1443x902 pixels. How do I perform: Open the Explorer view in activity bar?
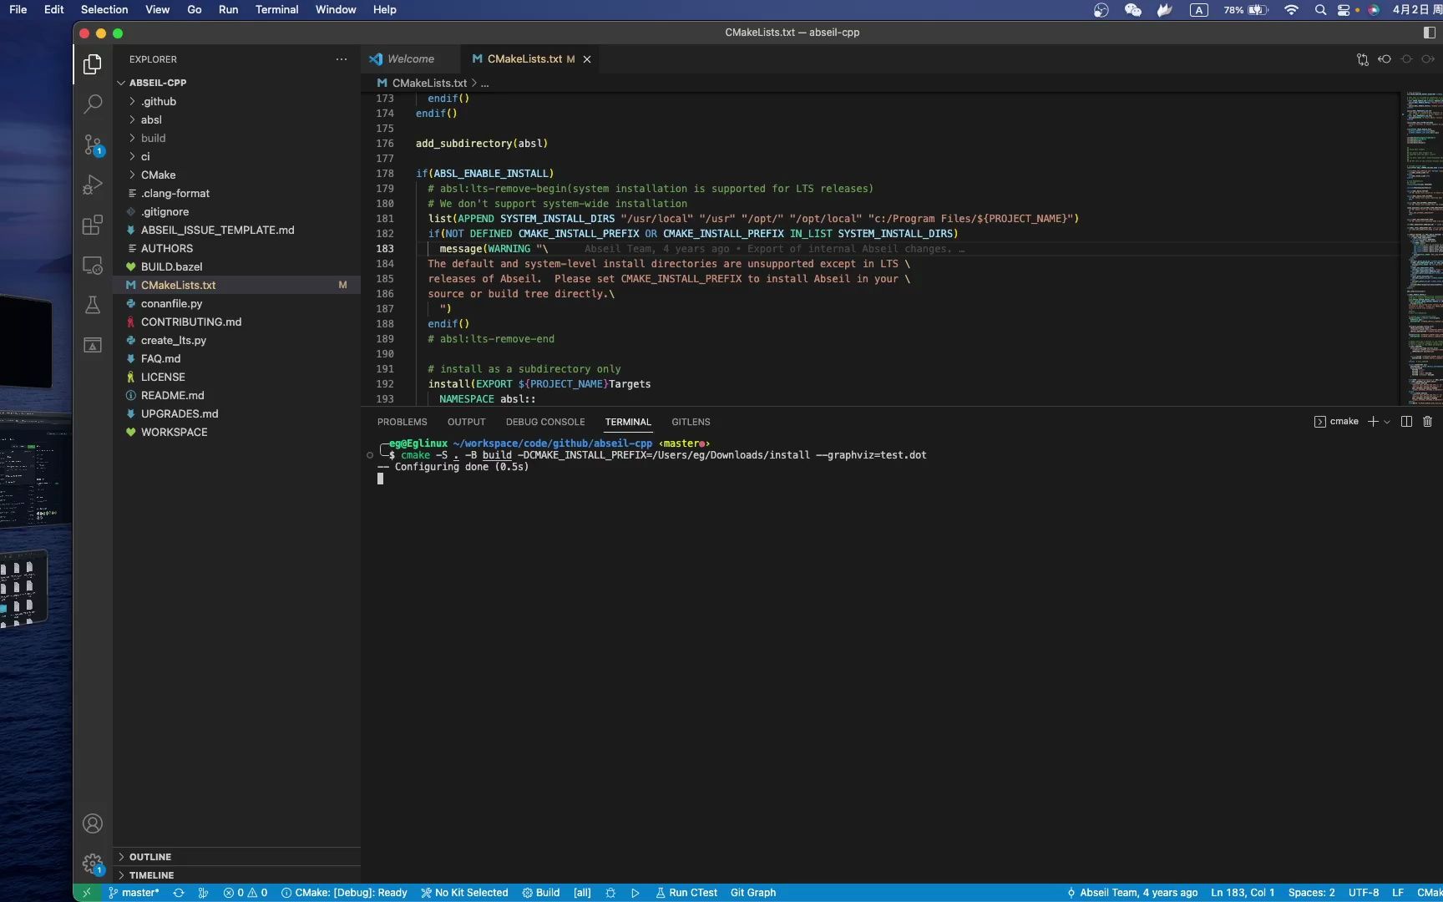(x=93, y=64)
